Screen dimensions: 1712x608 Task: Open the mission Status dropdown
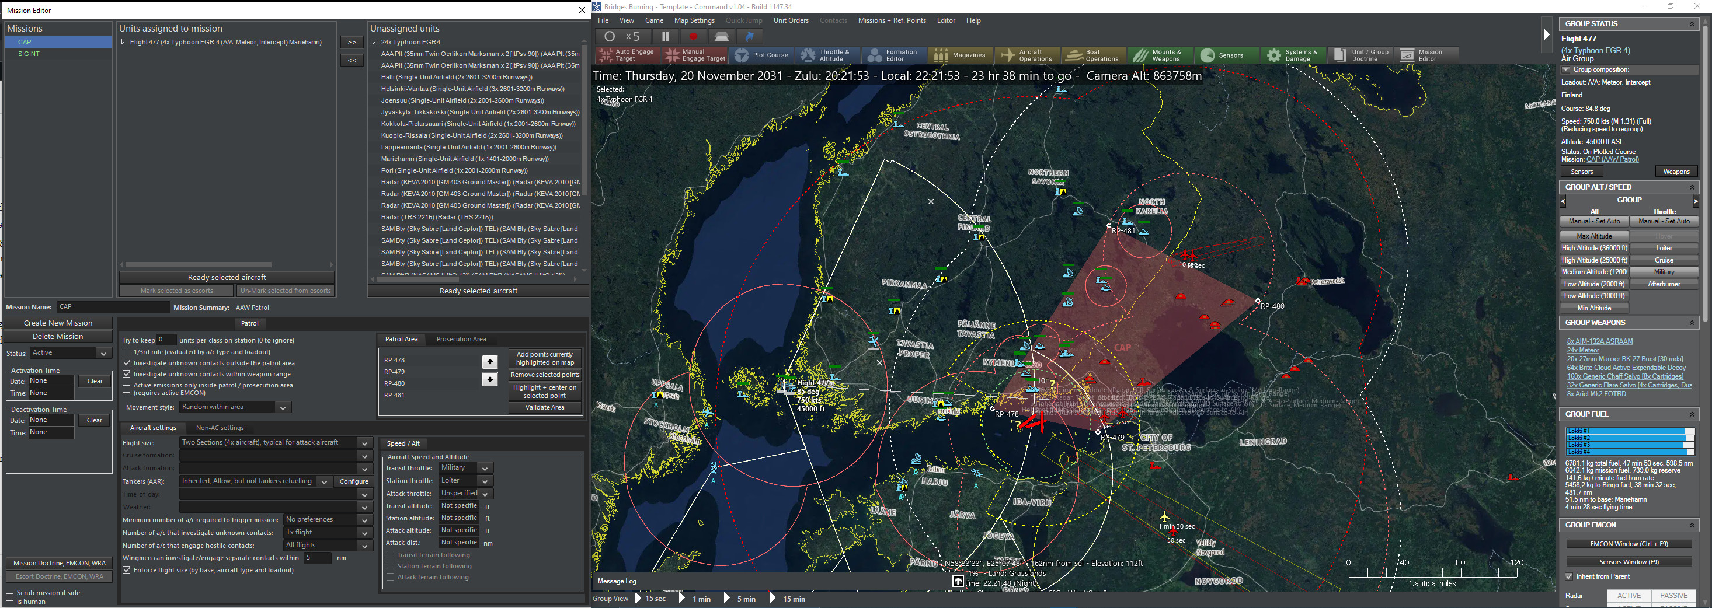[71, 353]
